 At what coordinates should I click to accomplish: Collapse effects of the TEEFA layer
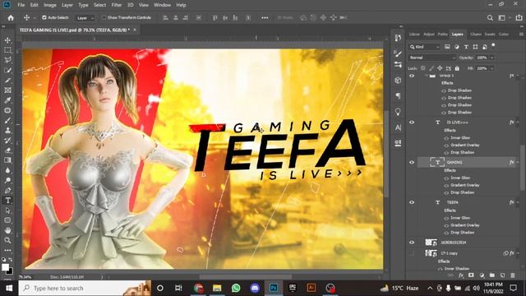coord(518,202)
